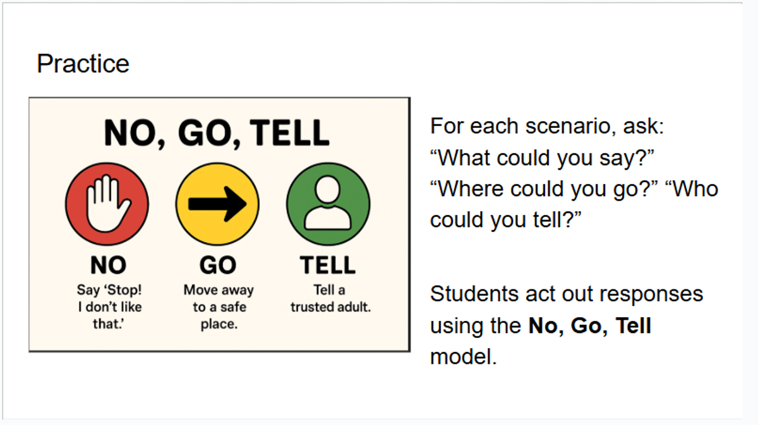Select the 'Say Stop! I don't like that' caption
Viewport: 758px width, 425px height.
pos(109,307)
